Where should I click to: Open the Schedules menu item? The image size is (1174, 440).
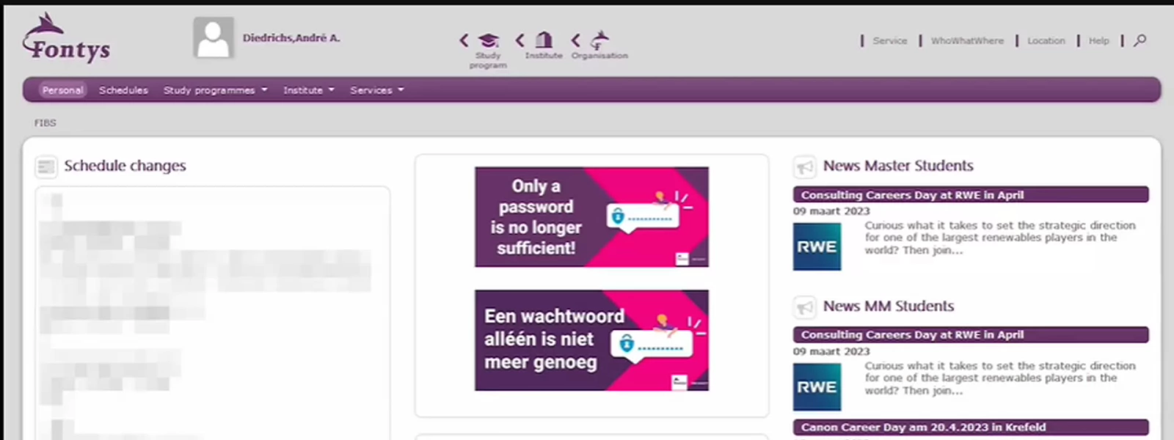click(x=123, y=90)
